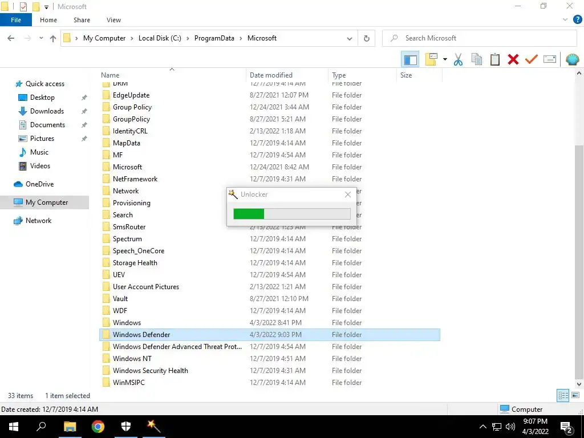Cut with the scissors toolbar icon
This screenshot has height=438, width=584.
point(458,59)
